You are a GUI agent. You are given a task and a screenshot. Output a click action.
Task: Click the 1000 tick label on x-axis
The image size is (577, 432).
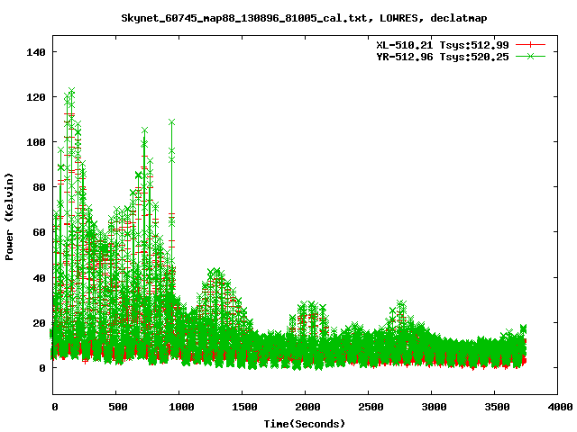tap(181, 407)
